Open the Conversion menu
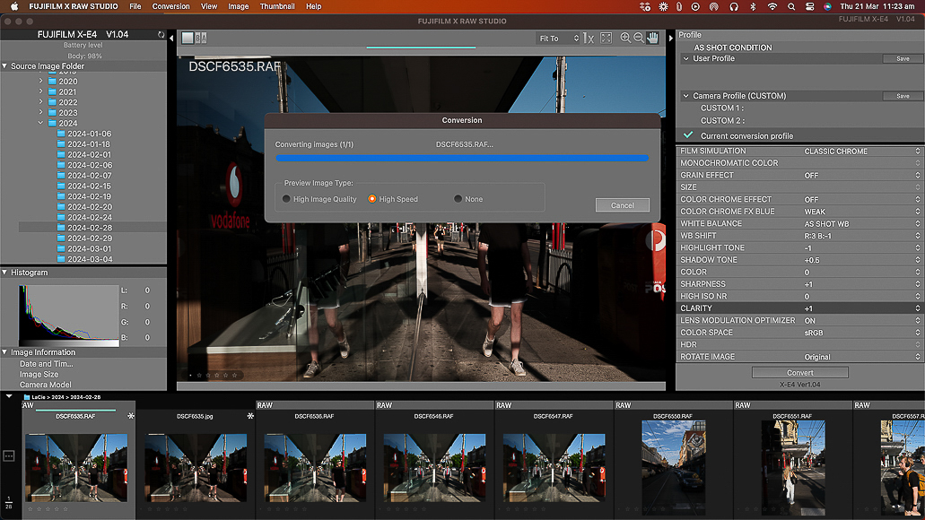 171,6
